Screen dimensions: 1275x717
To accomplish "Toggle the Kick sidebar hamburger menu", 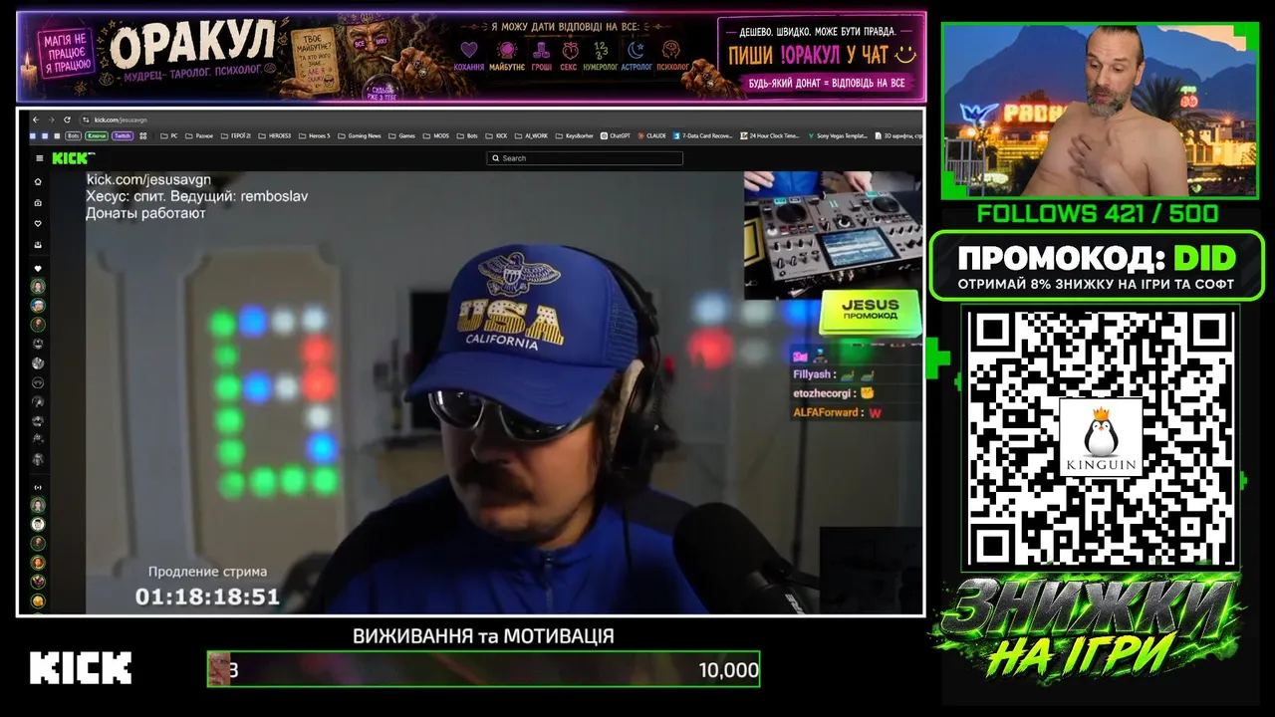I will [x=39, y=158].
